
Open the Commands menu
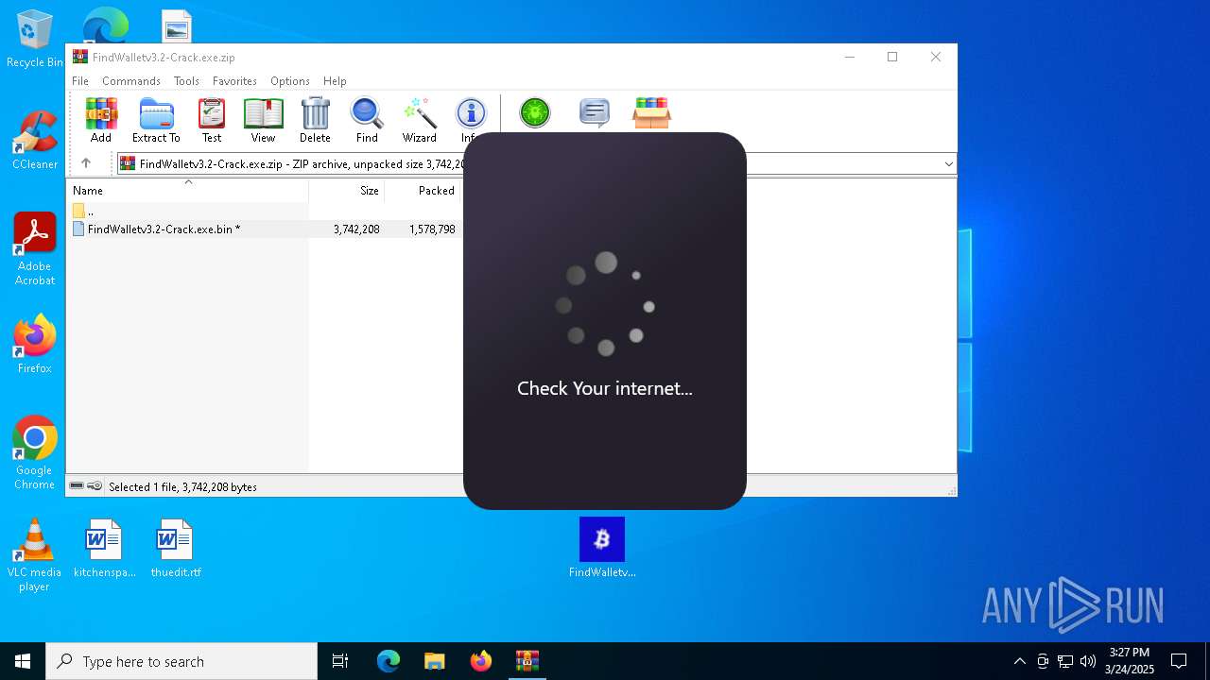[131, 81]
